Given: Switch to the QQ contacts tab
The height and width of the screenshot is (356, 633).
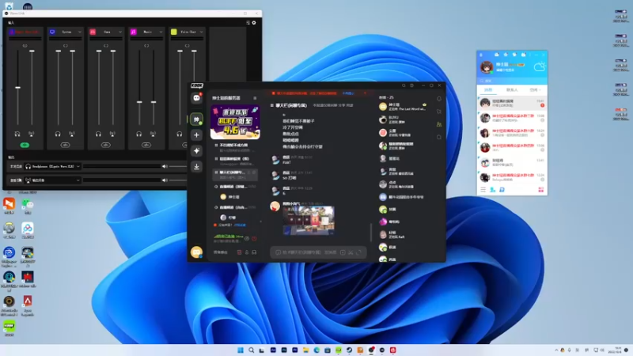Looking at the screenshot, I should click(x=512, y=90).
